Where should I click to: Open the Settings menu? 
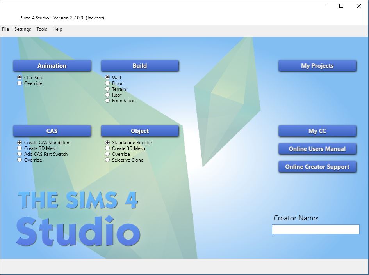click(23, 29)
